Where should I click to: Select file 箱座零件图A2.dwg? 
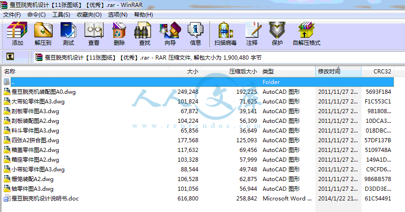pos(35,160)
